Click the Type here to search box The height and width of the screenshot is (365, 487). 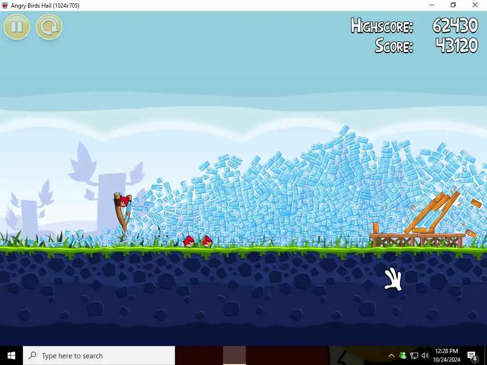[x=99, y=355]
